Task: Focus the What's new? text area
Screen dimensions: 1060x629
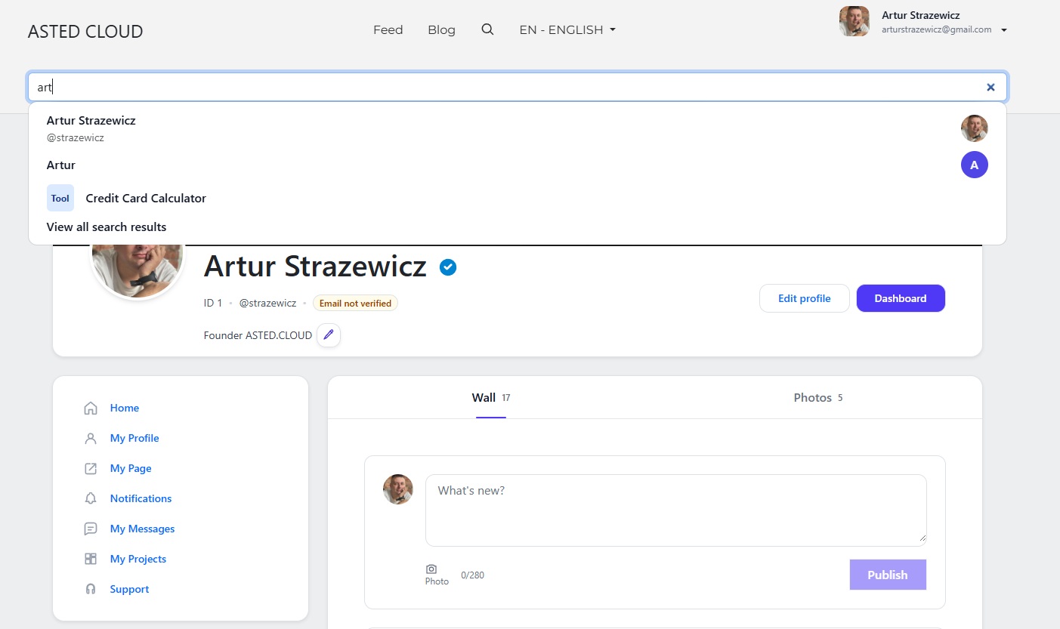Action: [x=675, y=510]
